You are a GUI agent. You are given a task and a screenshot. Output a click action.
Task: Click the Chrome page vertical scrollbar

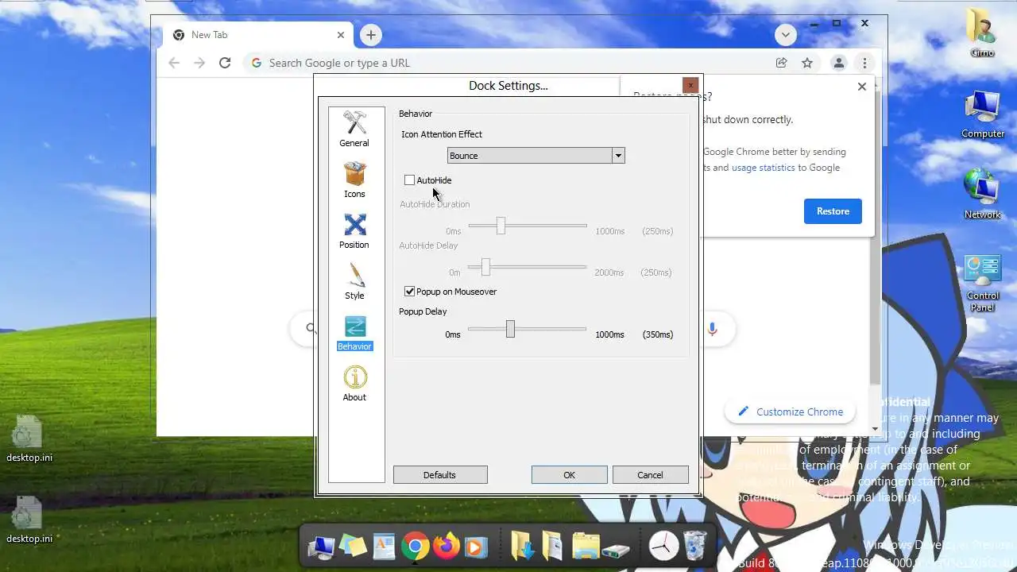coord(876,254)
